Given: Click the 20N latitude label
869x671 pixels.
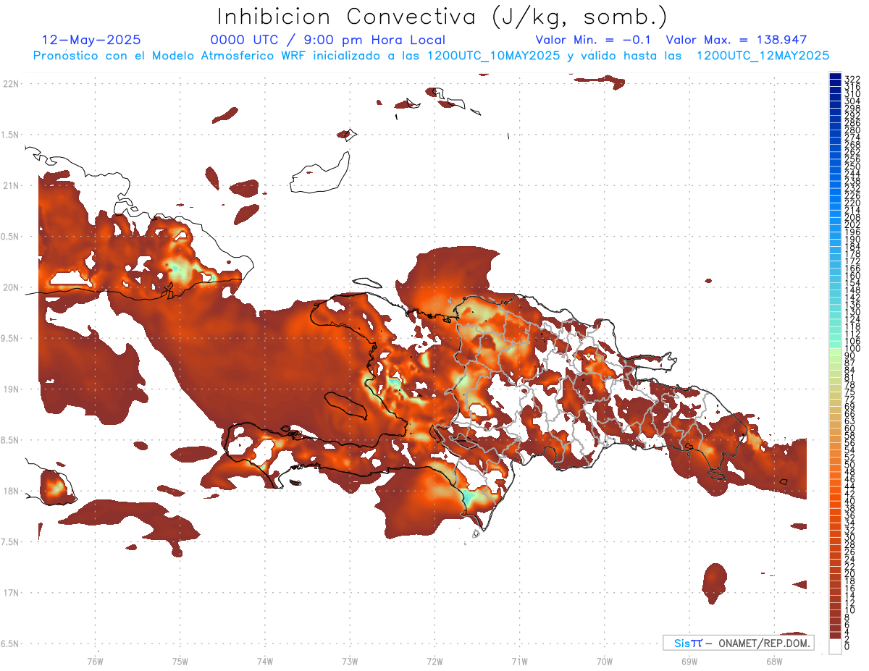Looking at the screenshot, I should 11,287.
